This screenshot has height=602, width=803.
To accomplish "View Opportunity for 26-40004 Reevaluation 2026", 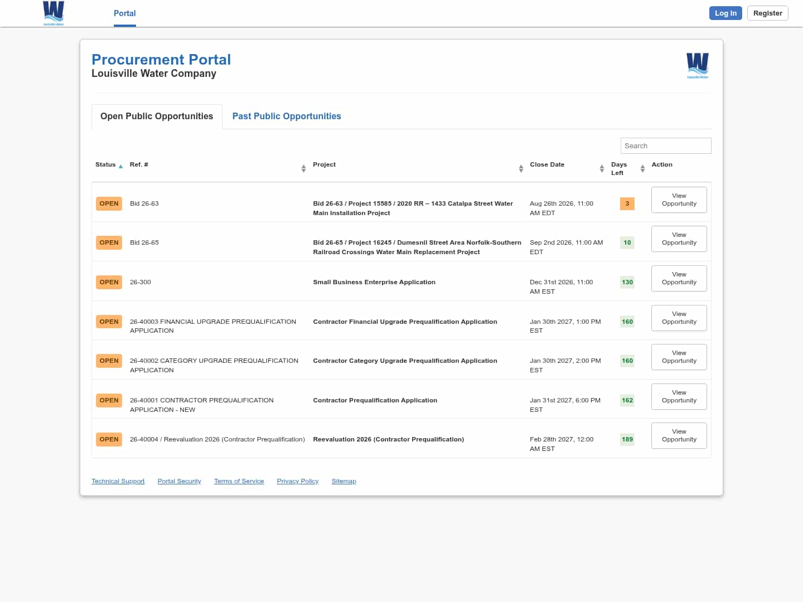I will click(679, 435).
